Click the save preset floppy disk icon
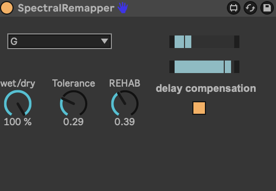Image resolution: width=276 pixels, height=191 pixels. (x=267, y=8)
